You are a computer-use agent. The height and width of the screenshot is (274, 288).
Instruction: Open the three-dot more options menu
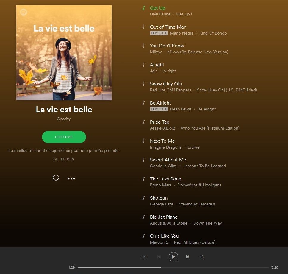(71, 179)
